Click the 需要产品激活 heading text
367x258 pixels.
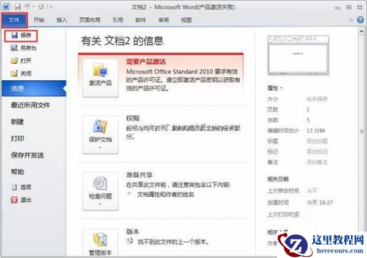[146, 62]
